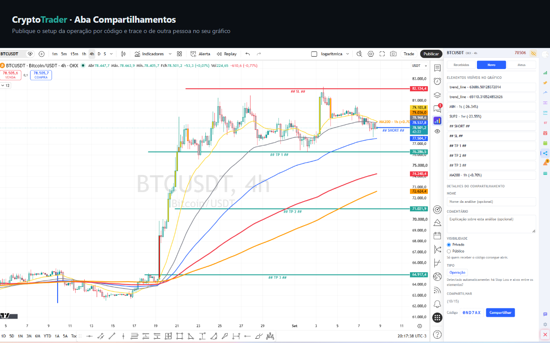The width and height of the screenshot is (550, 343).
Task: Open the alarm clock alerts panel icon
Action: [x=437, y=81]
